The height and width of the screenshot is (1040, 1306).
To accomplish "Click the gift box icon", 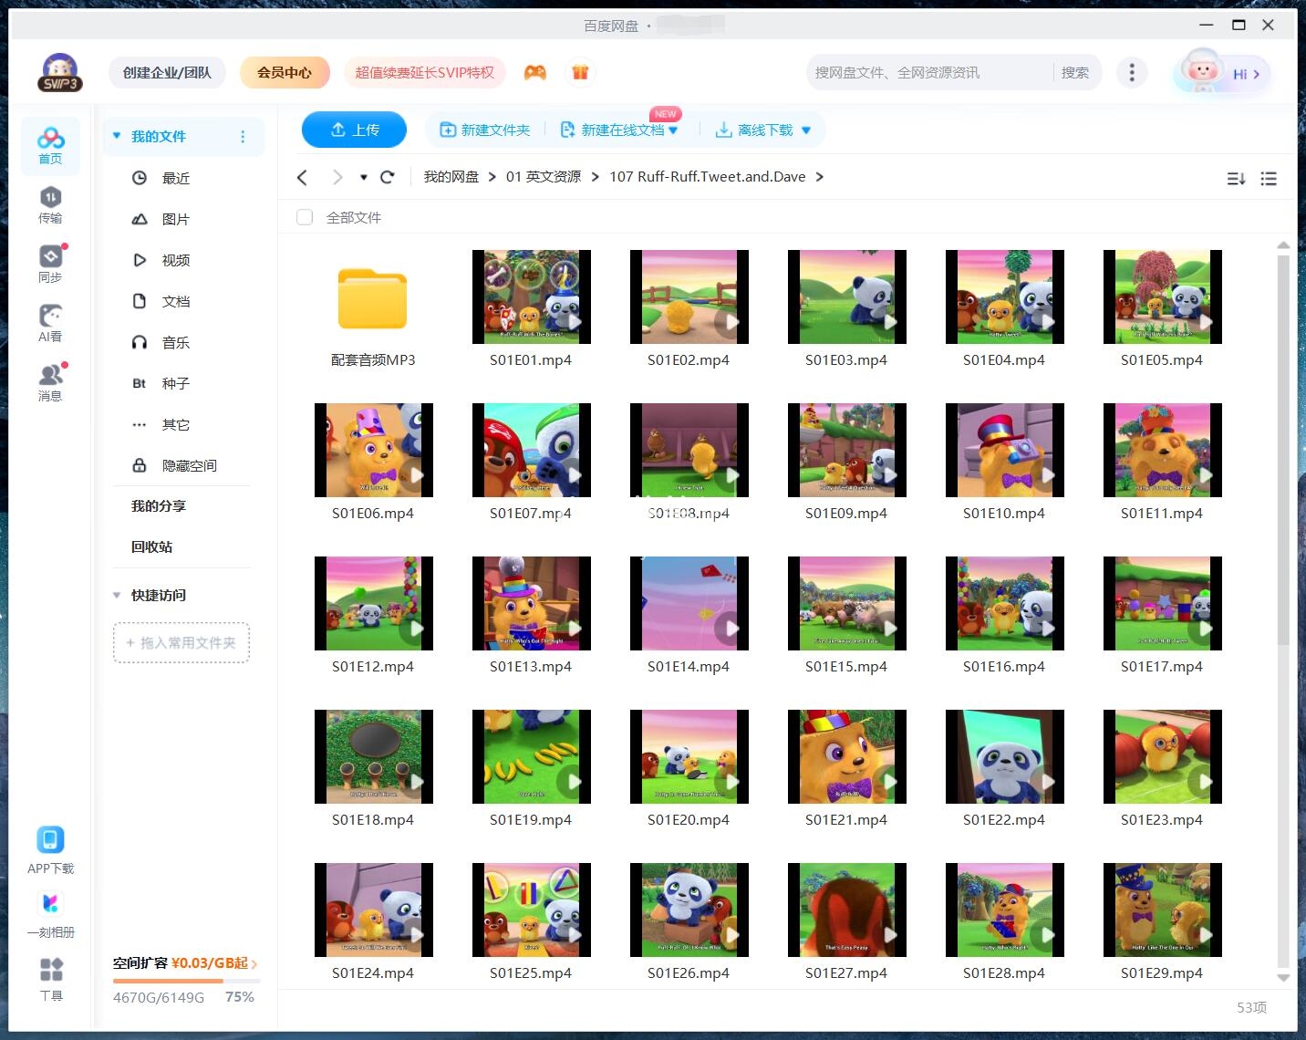I will pyautogui.click(x=580, y=73).
